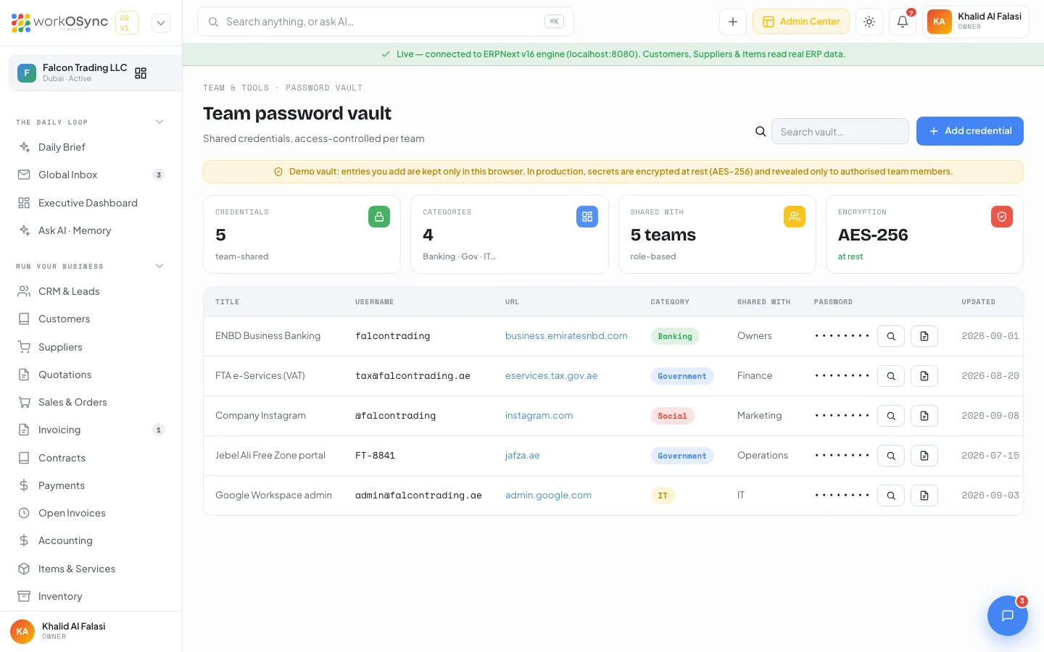
Task: Open Contracts page
Action: (91, 458)
